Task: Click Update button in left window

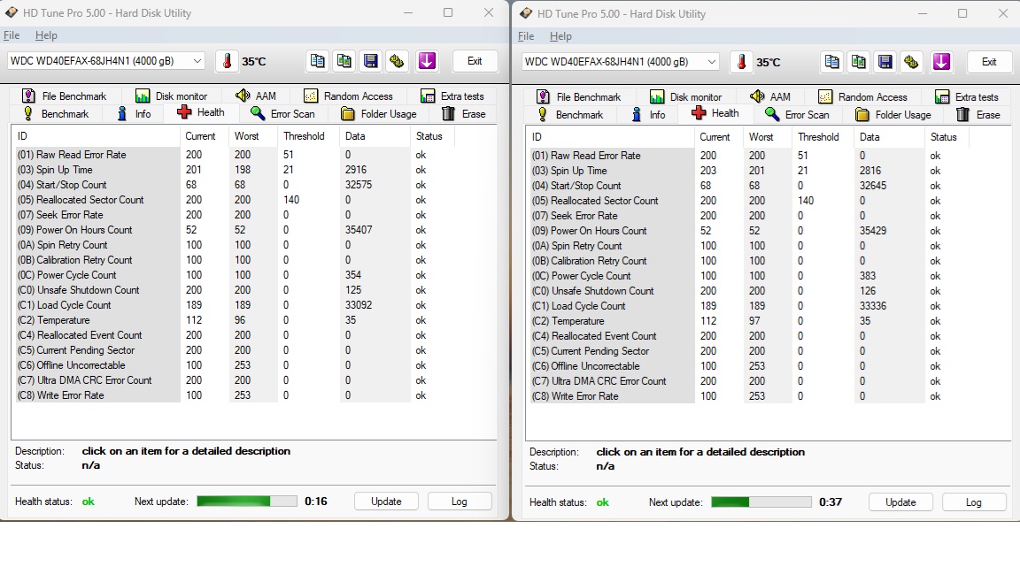Action: 386,502
